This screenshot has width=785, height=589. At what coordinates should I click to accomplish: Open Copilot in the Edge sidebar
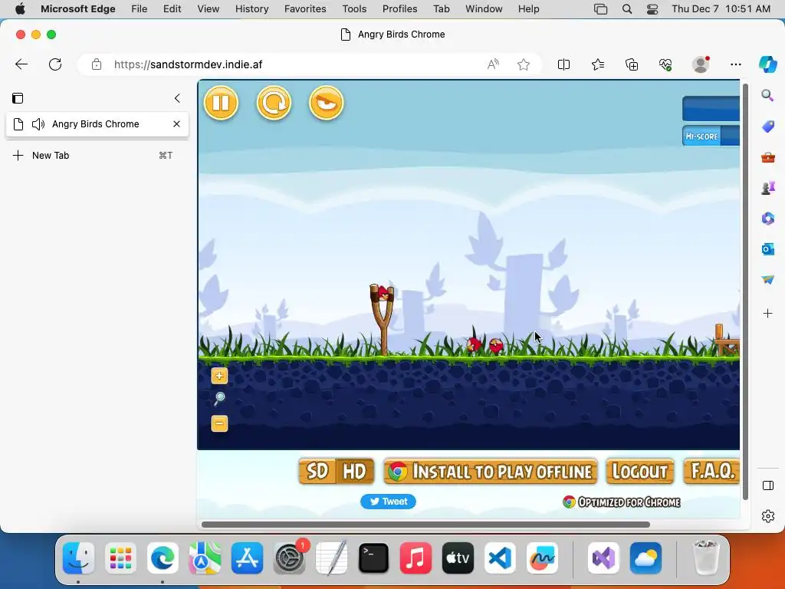pos(767,64)
